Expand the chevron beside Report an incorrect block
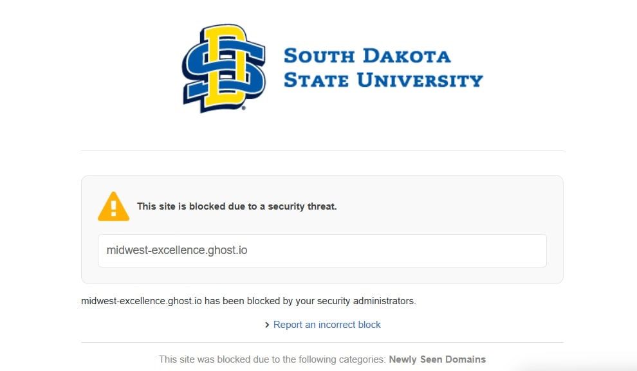This screenshot has height=371, width=637. pos(267,325)
